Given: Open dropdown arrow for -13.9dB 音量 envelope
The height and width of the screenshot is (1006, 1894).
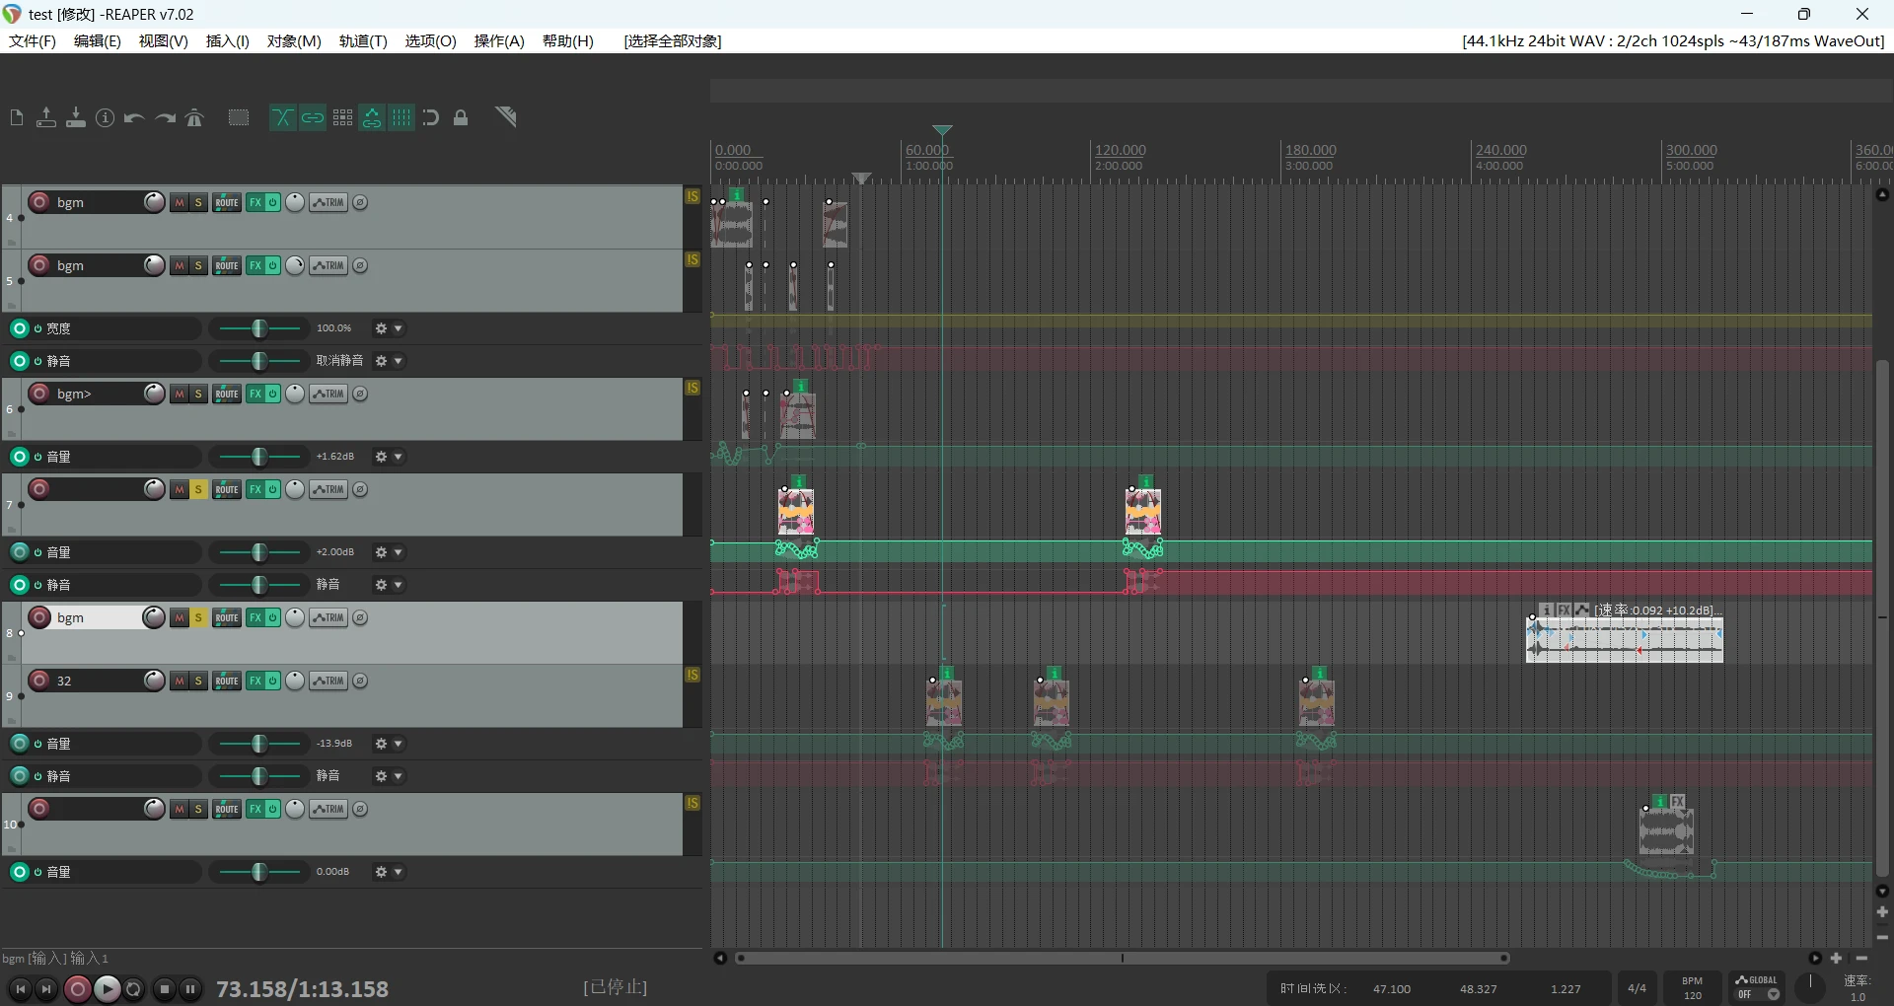Looking at the screenshot, I should click(x=399, y=745).
